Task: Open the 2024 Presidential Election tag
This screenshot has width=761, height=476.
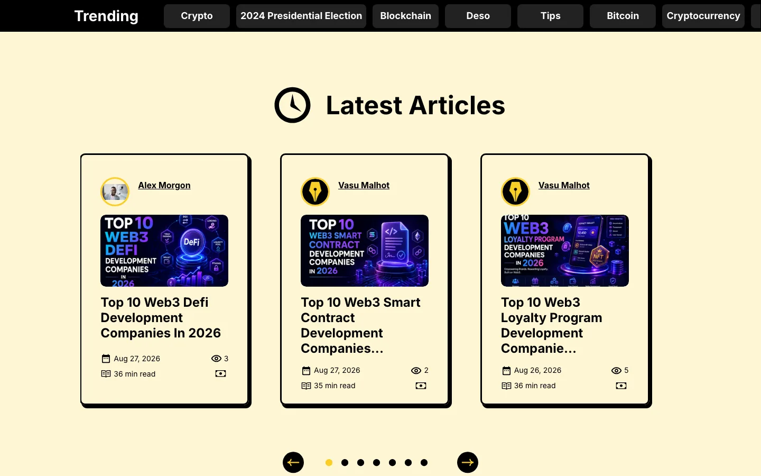Action: click(301, 16)
